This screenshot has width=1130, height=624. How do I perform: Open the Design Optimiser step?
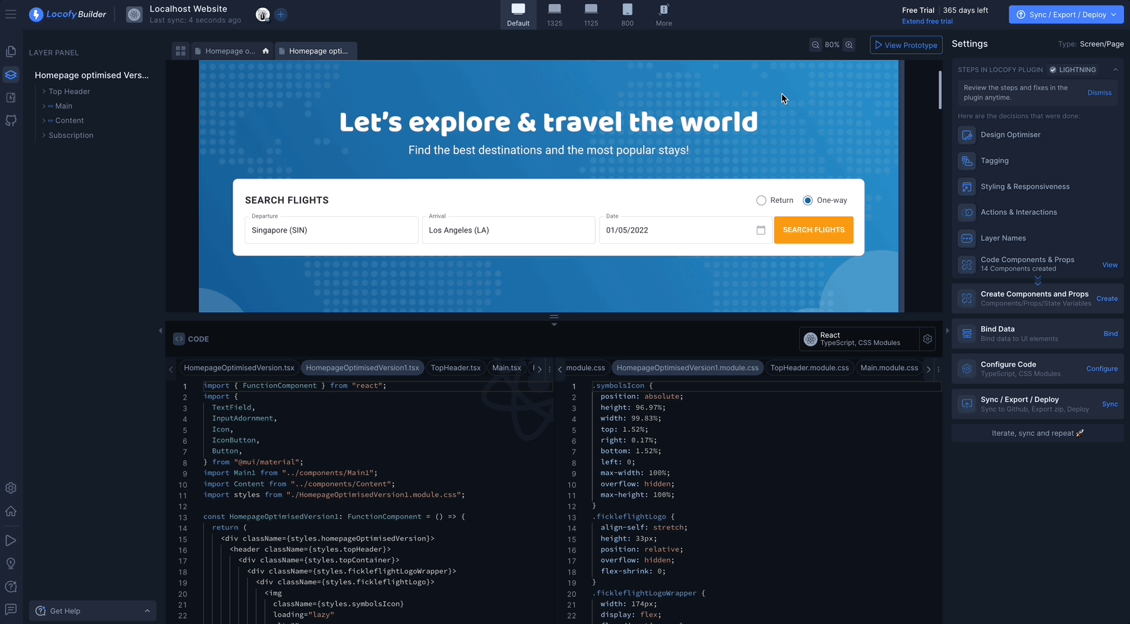(1038, 135)
